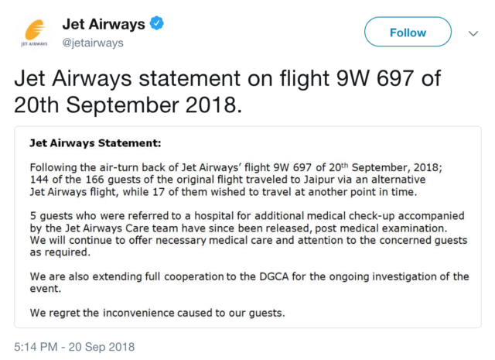Click the bold 'Jet Airways Statement:' heading

(x=95, y=143)
